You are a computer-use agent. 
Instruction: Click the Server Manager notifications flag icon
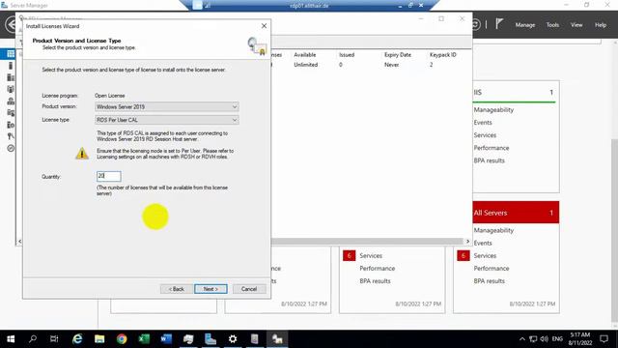coord(499,24)
